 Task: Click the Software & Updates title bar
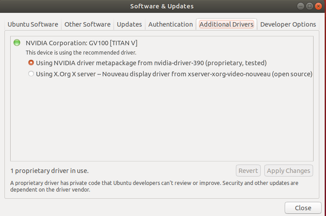click(162, 6)
